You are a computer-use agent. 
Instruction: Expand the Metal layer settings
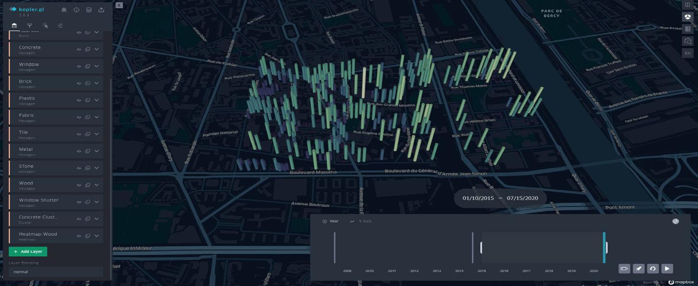coord(96,151)
